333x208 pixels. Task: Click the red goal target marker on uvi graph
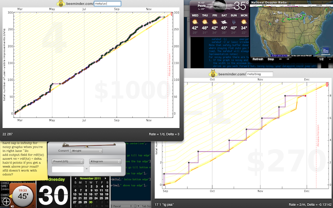point(172,14)
